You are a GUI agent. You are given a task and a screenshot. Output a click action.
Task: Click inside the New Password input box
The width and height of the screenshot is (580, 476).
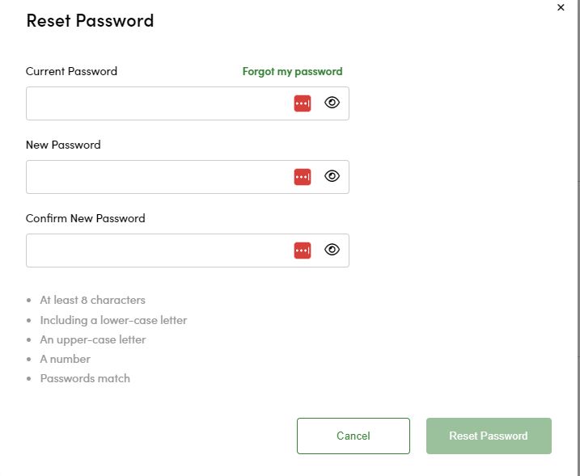[x=154, y=177]
